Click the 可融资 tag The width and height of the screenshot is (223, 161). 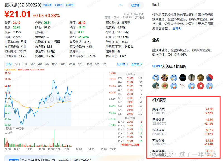click(x=59, y=5)
